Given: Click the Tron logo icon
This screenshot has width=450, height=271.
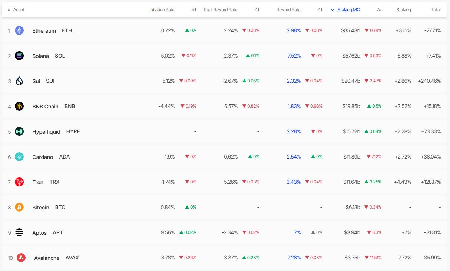Looking at the screenshot, I should coord(19,182).
